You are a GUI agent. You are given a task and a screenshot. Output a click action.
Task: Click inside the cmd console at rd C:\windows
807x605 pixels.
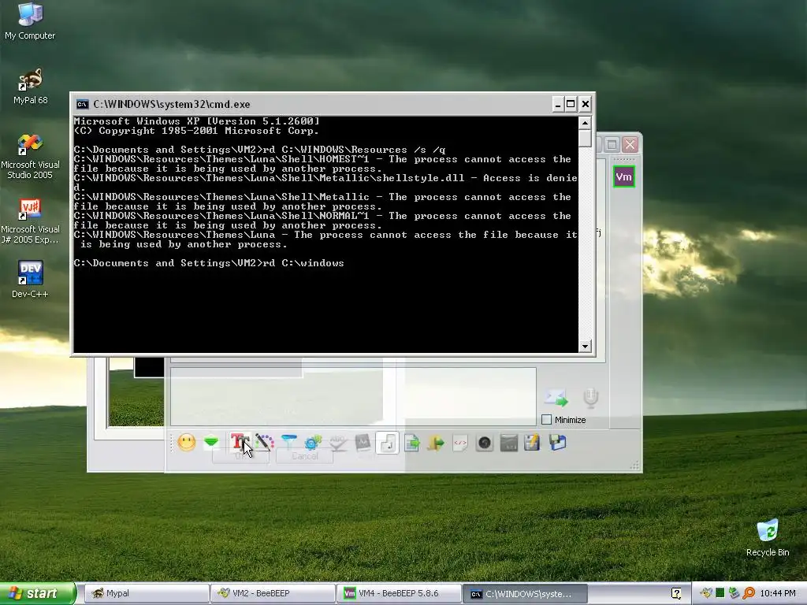[x=303, y=263]
